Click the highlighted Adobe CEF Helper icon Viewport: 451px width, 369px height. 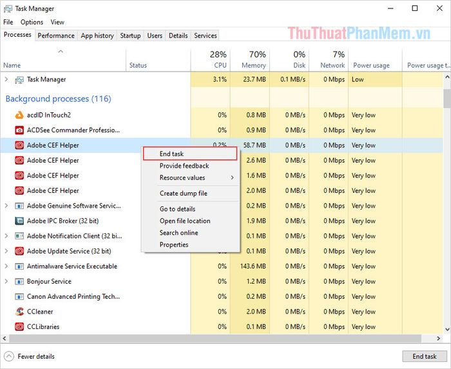tap(19, 145)
